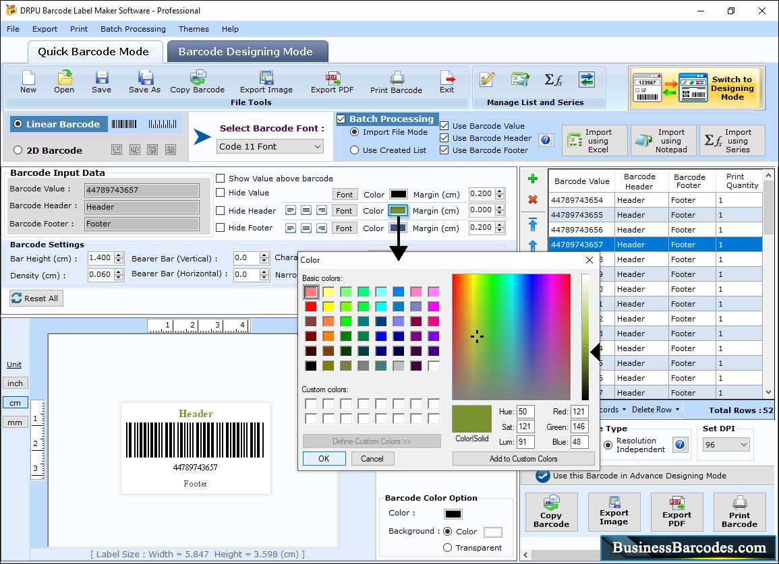Click the Barcode Value input field
The height and width of the screenshot is (564, 779).
(x=142, y=189)
